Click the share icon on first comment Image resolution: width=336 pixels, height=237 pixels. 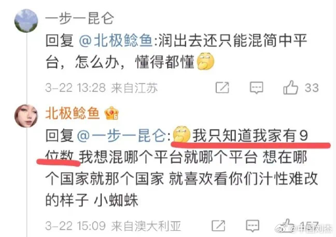point(222,88)
